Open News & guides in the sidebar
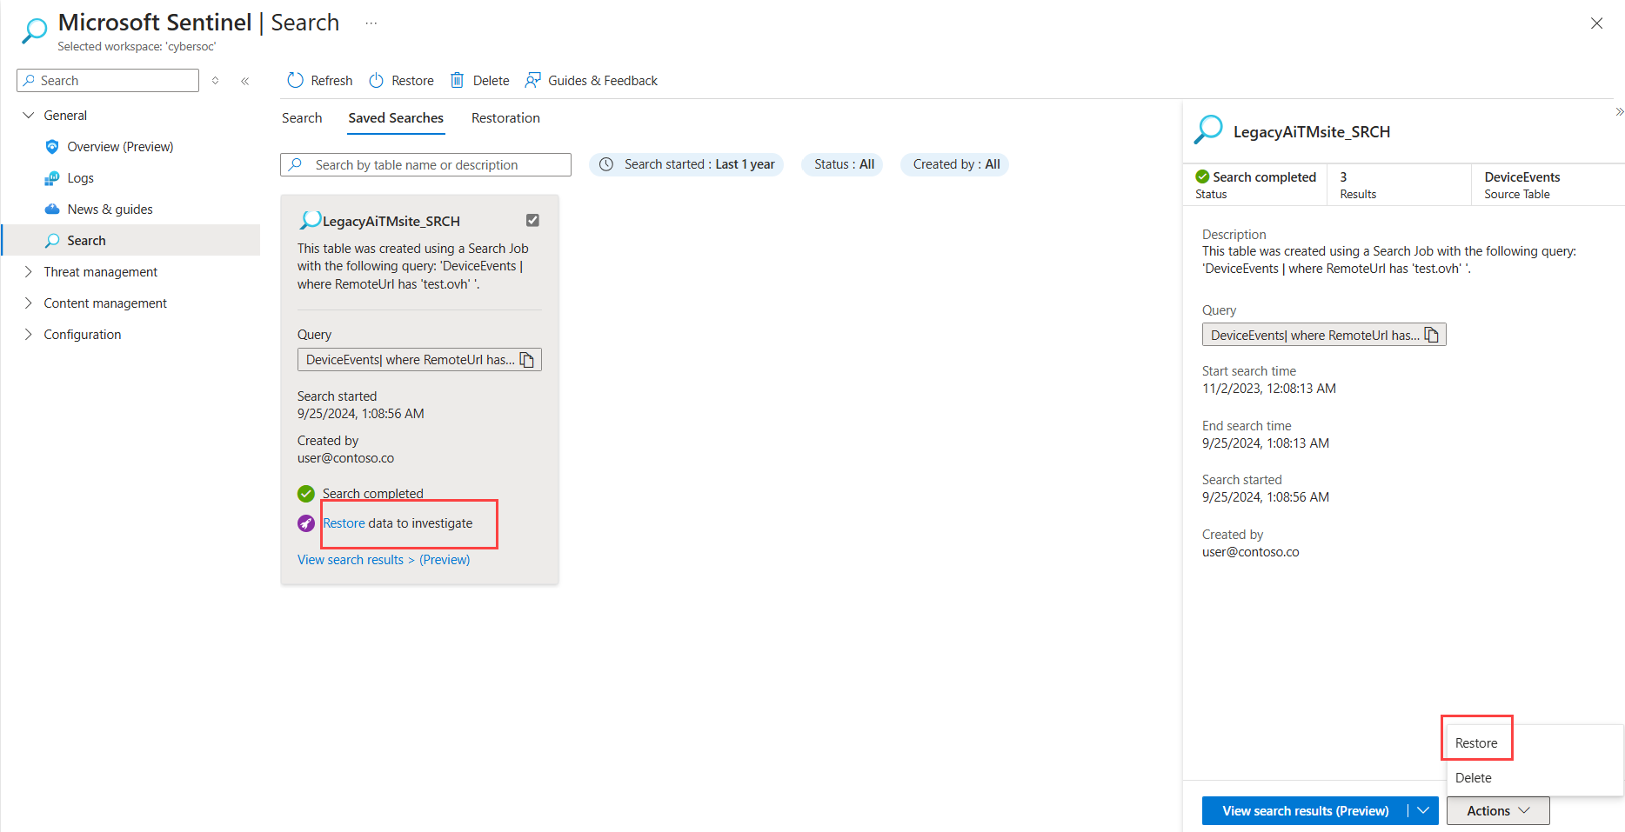1625x832 pixels. [x=109, y=209]
